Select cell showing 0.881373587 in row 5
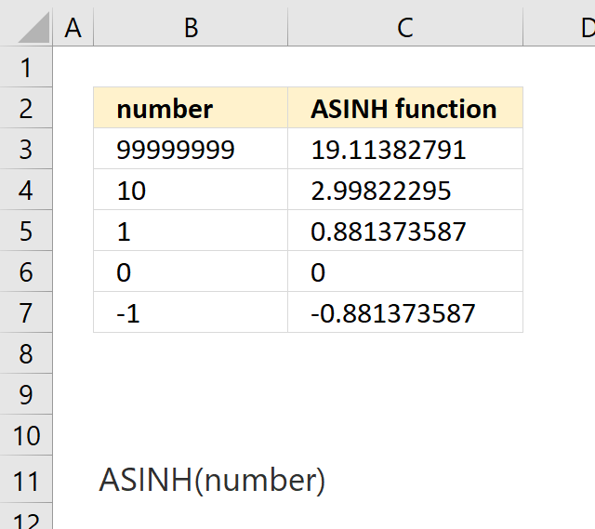The image size is (595, 529). pyautogui.click(x=405, y=231)
